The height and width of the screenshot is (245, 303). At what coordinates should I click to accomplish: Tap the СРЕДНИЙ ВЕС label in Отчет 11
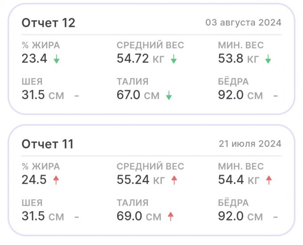tap(150, 167)
